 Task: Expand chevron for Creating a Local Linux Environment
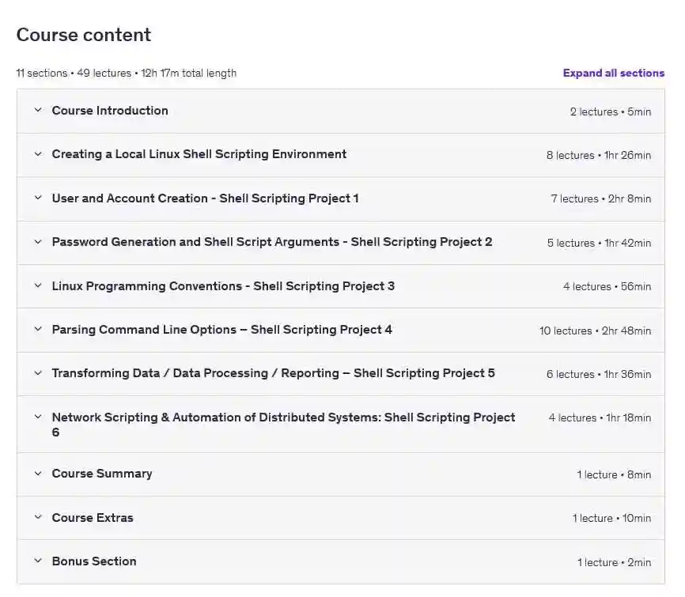coord(37,154)
